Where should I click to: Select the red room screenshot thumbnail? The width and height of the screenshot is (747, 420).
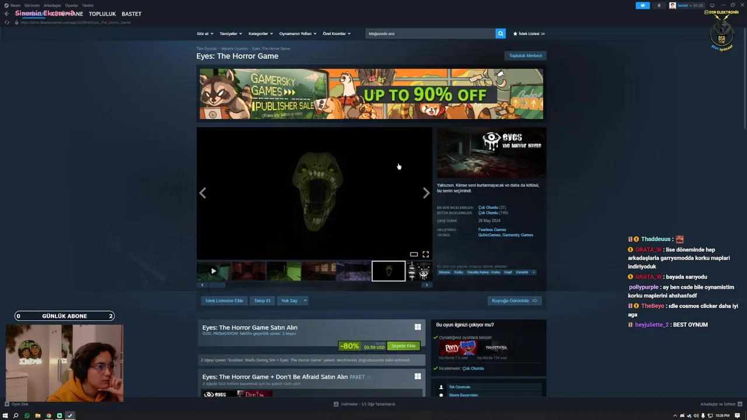(x=249, y=271)
